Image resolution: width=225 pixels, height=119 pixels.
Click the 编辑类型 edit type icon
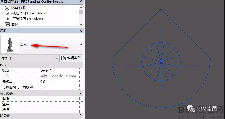click(x=64, y=58)
